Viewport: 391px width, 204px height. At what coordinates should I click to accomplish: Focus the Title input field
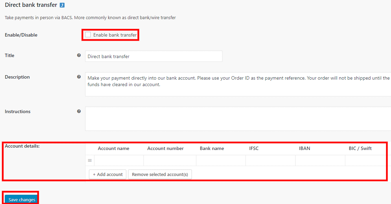click(x=153, y=56)
